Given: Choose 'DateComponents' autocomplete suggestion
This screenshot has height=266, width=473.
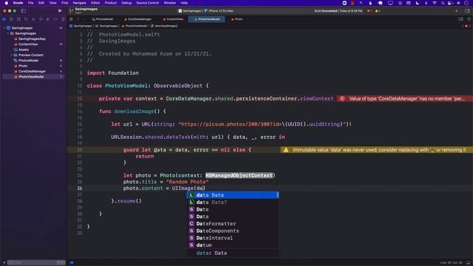Looking at the screenshot, I should (x=233, y=231).
